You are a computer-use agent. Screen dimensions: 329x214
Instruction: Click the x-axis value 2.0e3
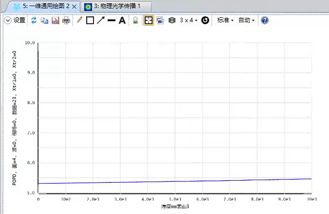pos(93,199)
